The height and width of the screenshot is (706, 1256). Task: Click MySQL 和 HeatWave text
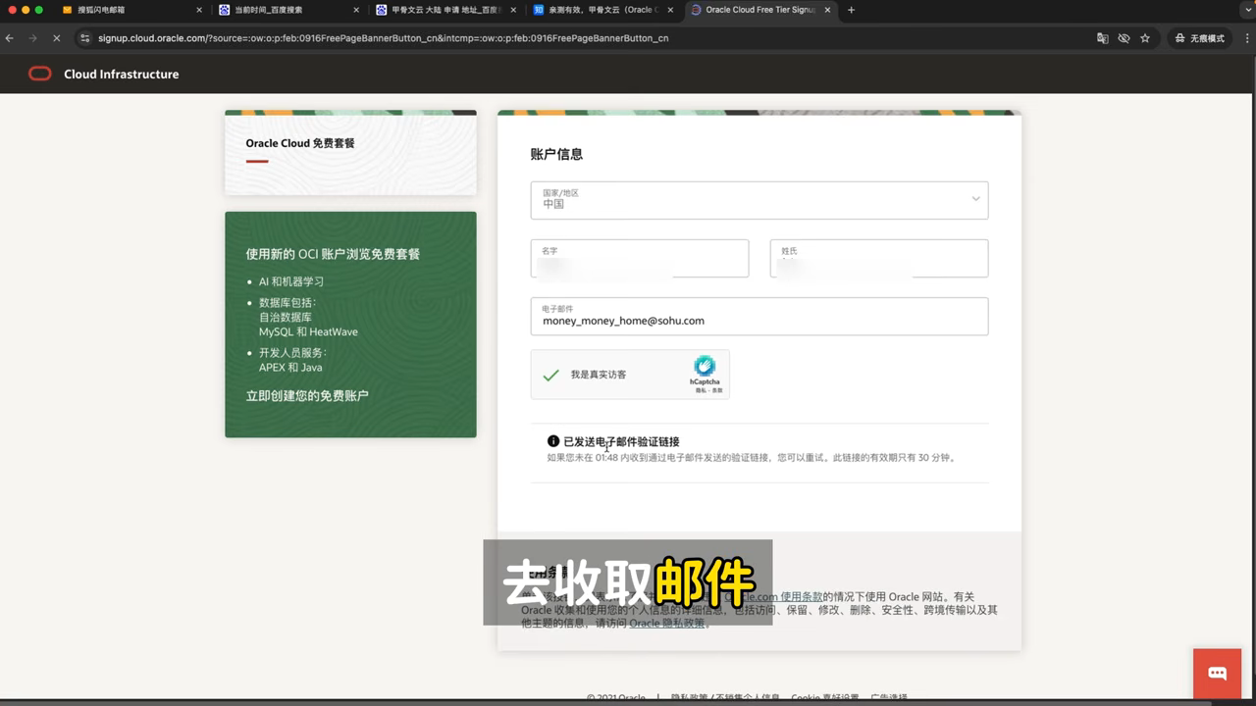(308, 332)
